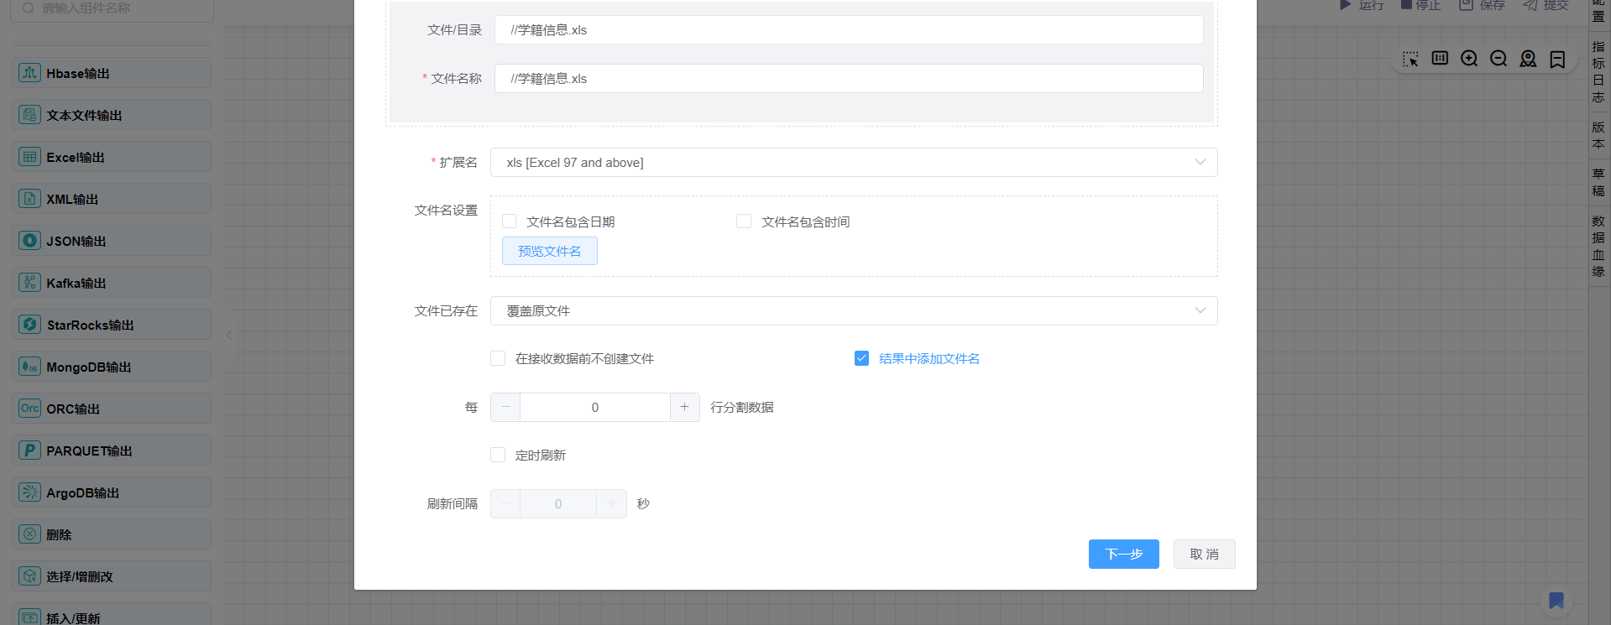The image size is (1611, 625).
Task: Select the JSON输出 component icon
Action: [29, 241]
